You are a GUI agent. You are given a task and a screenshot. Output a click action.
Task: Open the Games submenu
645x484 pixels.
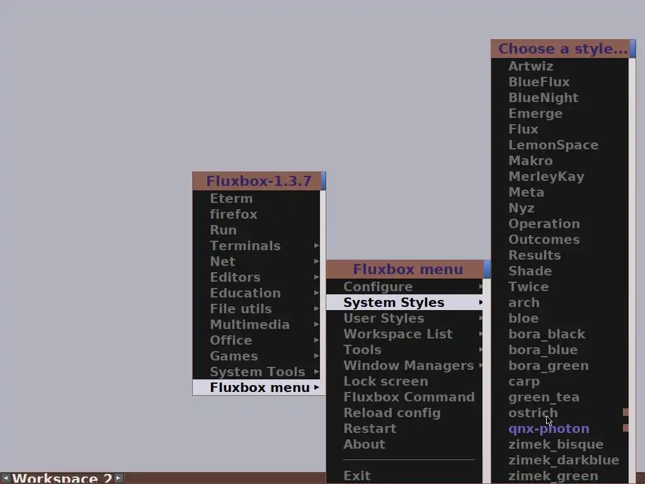click(256, 355)
